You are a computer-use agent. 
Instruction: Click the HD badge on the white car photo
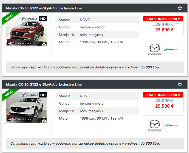pyautogui.click(x=43, y=95)
